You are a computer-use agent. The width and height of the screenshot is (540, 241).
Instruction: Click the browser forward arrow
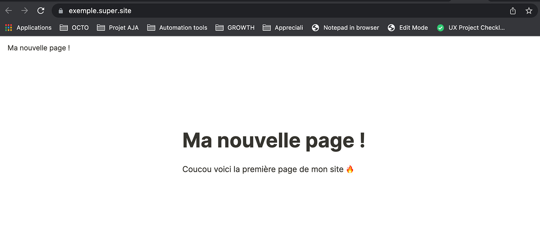(x=24, y=11)
